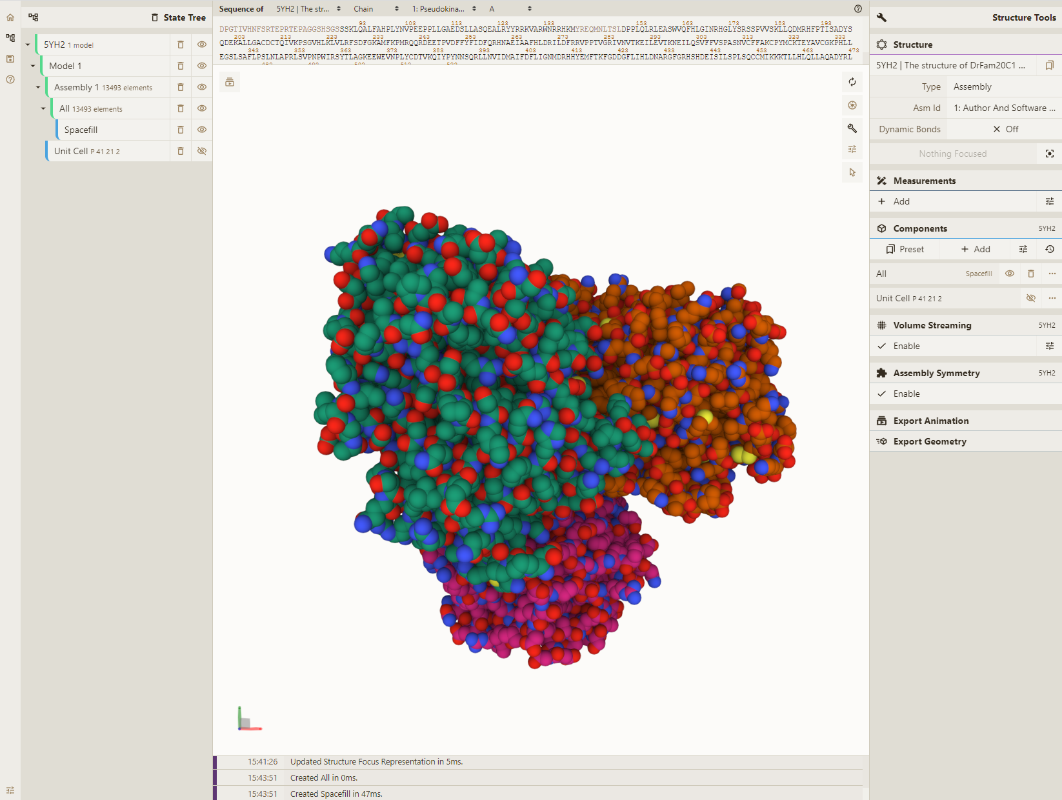
Task: Open the screenshot/state snapshot icon in viewport
Action: [852, 105]
